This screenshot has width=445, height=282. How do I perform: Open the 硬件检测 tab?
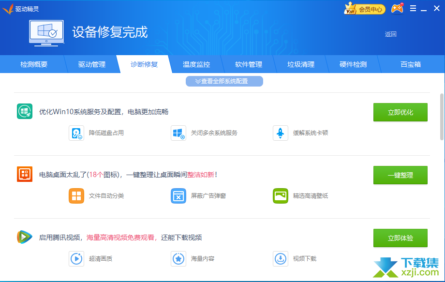click(x=353, y=64)
